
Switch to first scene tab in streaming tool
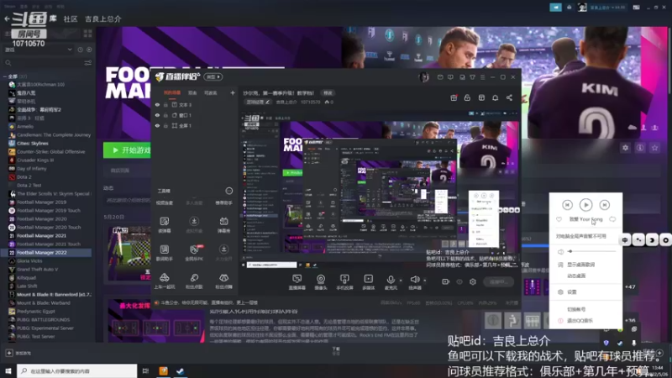[x=172, y=92]
